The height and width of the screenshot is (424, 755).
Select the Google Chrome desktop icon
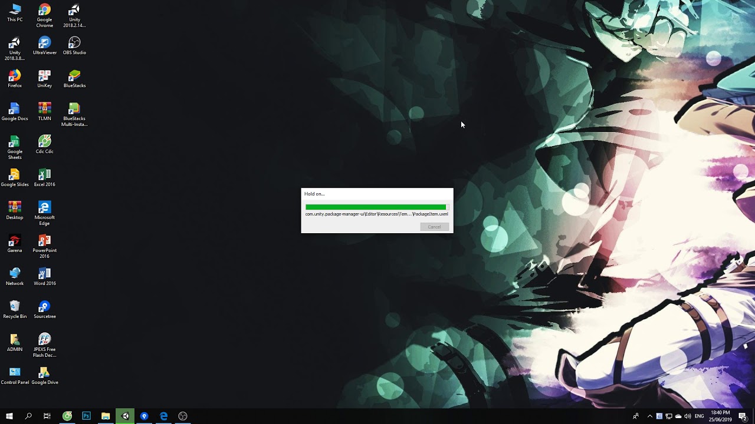(45, 16)
